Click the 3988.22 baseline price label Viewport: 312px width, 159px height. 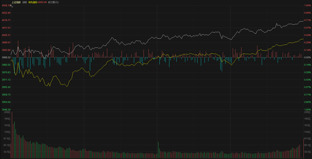pyautogui.click(x=6, y=57)
